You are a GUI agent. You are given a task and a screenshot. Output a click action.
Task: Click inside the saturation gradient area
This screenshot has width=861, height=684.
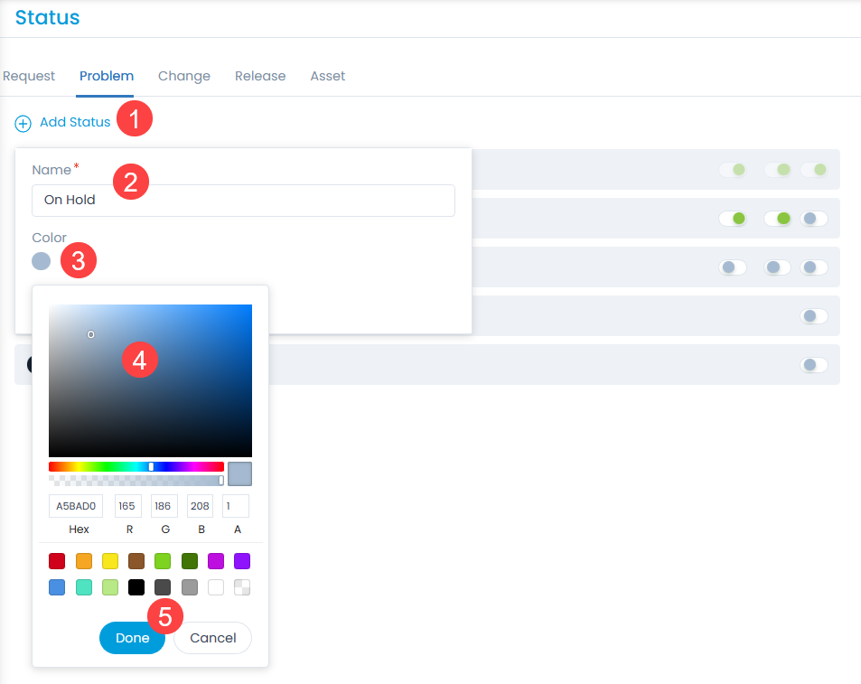[150, 379]
